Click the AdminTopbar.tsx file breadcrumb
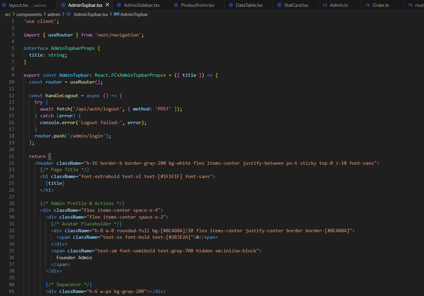424x296 pixels. click(90, 14)
